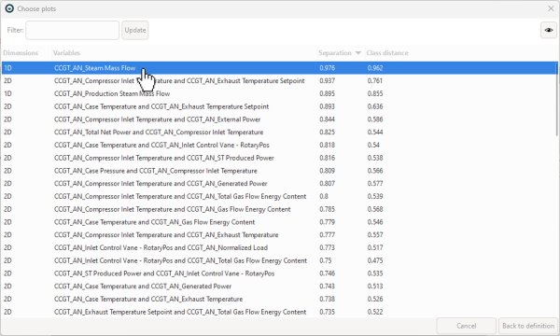Screen dimensions: 560x336
Task: Select Exhaust Temperature Setpoint and Total Gas Flow row
Action: coord(279,312)
